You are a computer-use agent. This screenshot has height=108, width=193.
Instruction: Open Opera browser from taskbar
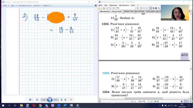(x=34, y=105)
